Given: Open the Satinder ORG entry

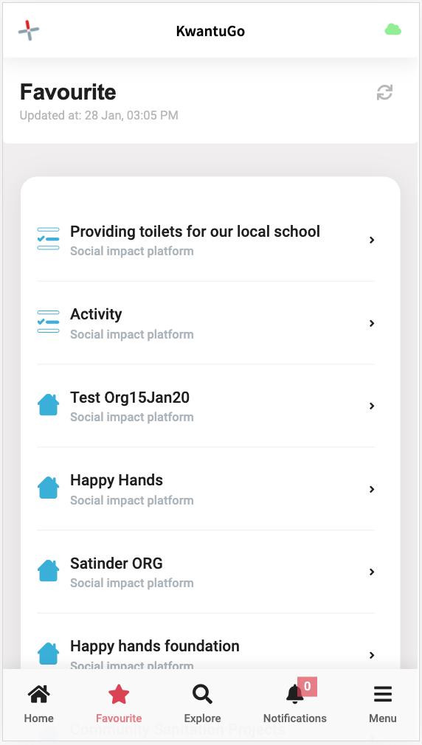Looking at the screenshot, I should coord(206,572).
